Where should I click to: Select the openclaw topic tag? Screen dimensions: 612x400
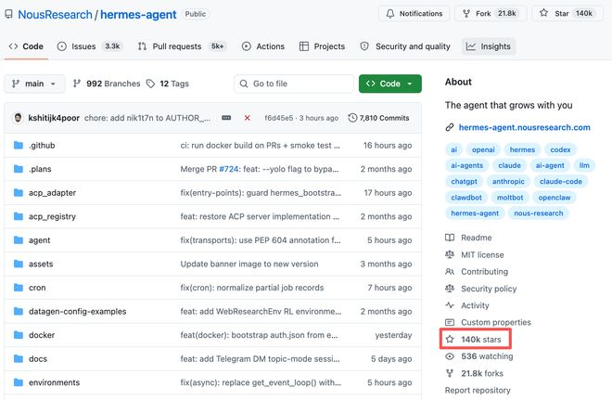pos(555,198)
